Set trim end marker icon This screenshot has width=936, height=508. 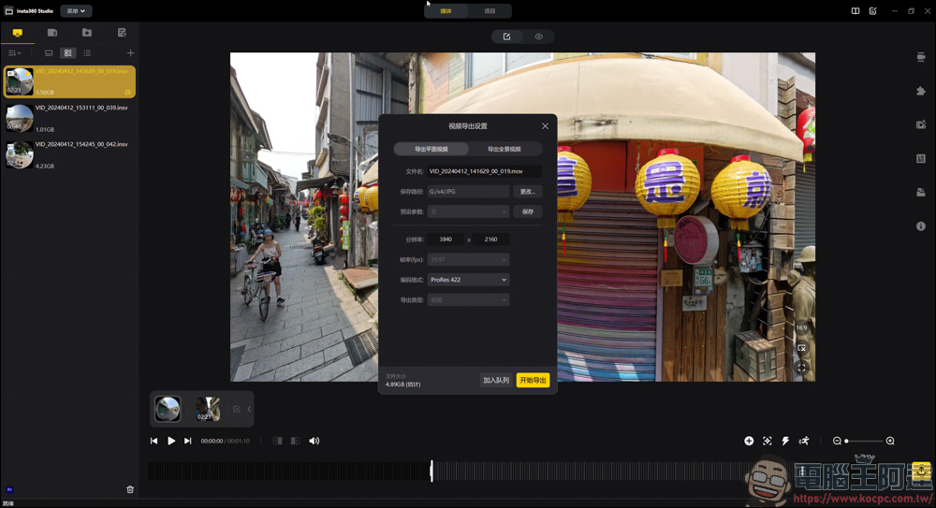(295, 442)
